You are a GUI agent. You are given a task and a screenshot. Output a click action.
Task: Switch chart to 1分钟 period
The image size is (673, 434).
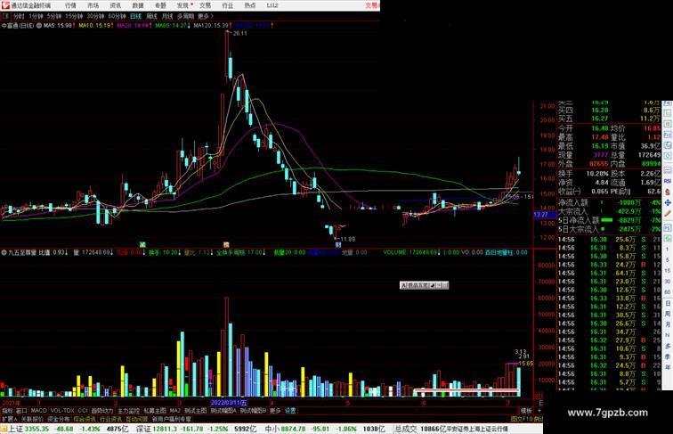tap(36, 16)
